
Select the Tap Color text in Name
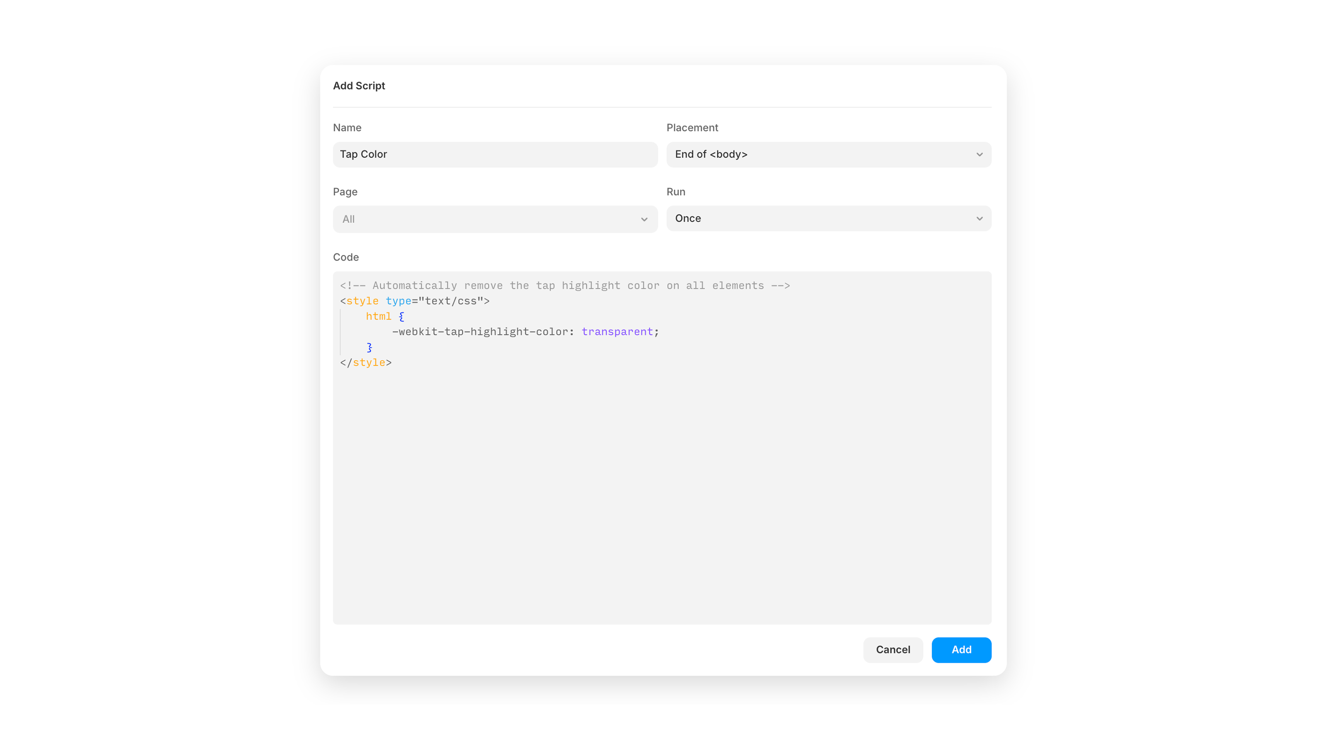click(x=363, y=155)
